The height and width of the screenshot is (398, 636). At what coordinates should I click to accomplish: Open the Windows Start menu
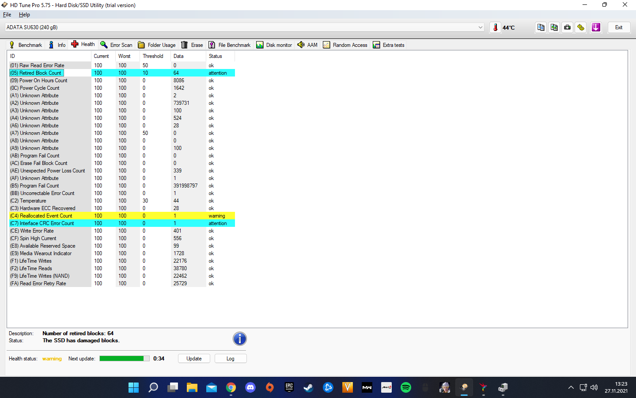(x=133, y=388)
